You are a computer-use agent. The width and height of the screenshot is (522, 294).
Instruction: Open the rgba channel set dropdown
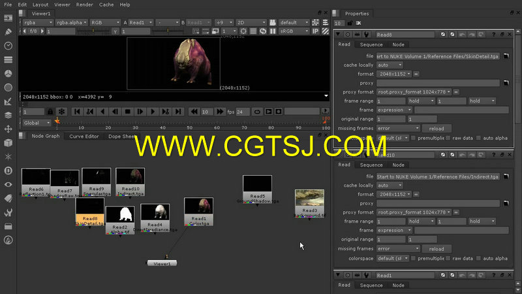coord(38,22)
